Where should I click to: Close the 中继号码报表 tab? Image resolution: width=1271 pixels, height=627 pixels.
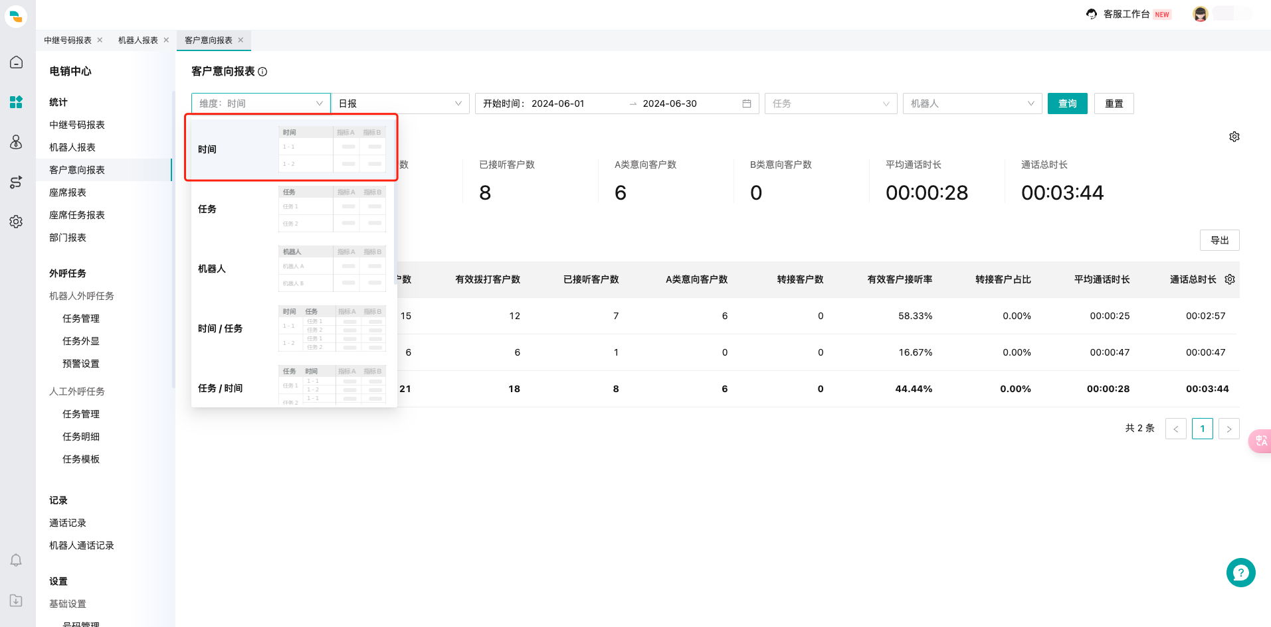coord(100,40)
